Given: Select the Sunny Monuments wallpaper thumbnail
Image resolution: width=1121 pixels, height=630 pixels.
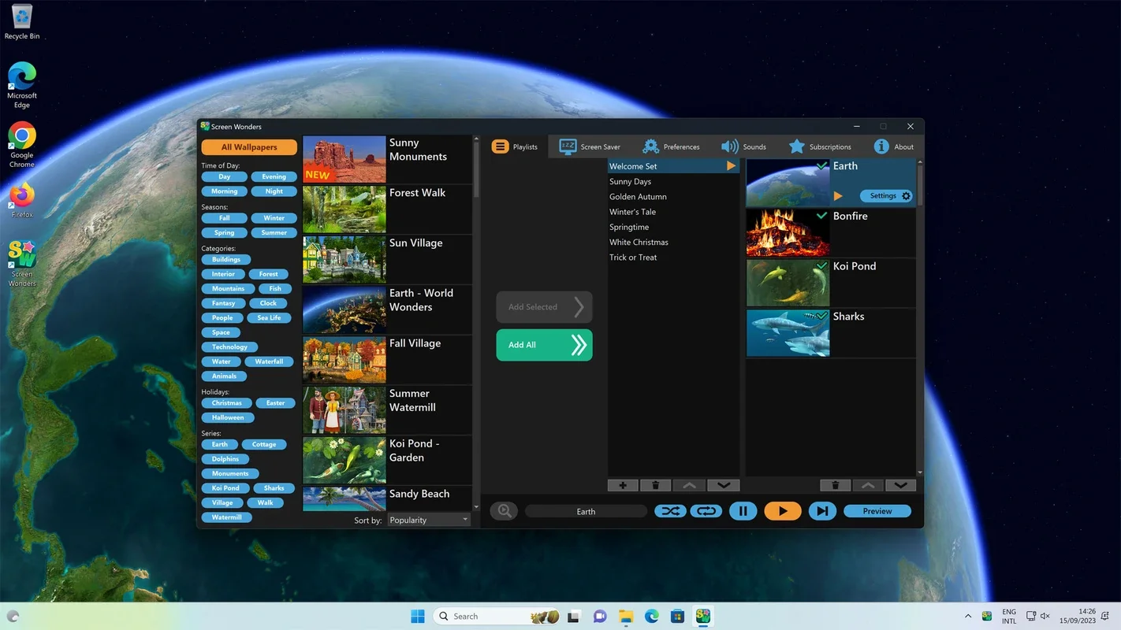Looking at the screenshot, I should click(344, 159).
